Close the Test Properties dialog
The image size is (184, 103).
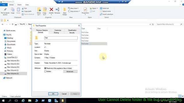pos(79,25)
